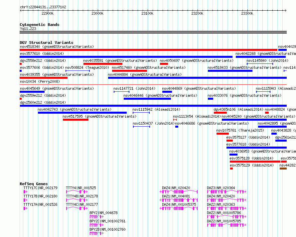This screenshot has height=237, width=296.
Task: Click nsv4036953 variant label
Action: (263, 151)
